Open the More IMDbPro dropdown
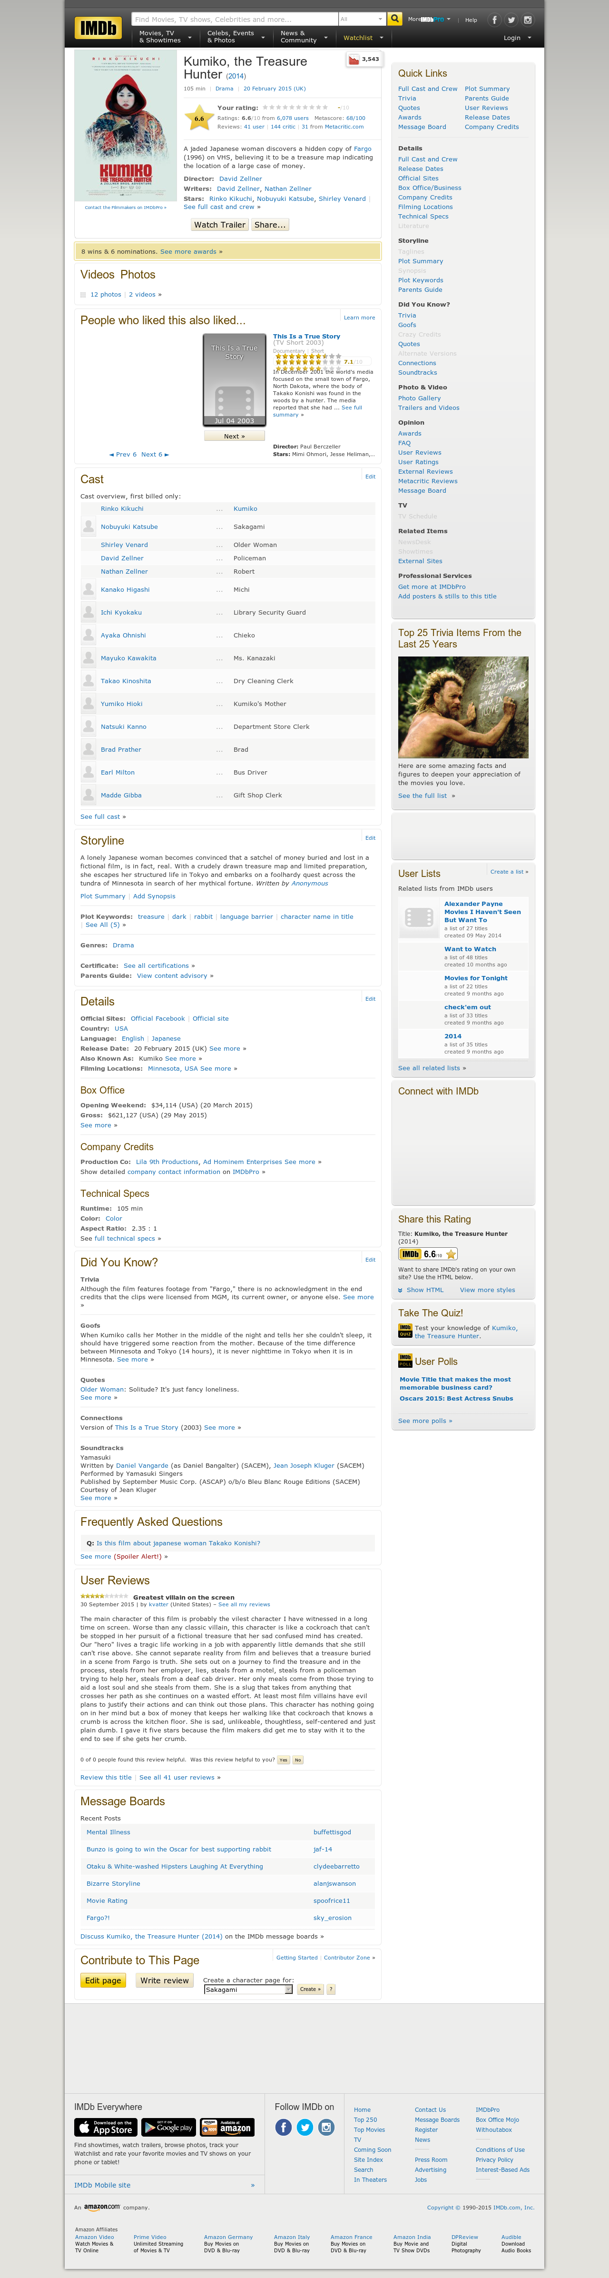The width and height of the screenshot is (609, 2278). click(x=429, y=19)
